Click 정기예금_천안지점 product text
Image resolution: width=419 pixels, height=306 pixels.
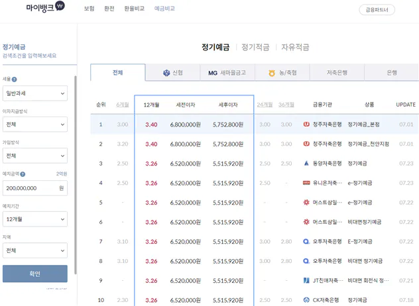(368, 144)
